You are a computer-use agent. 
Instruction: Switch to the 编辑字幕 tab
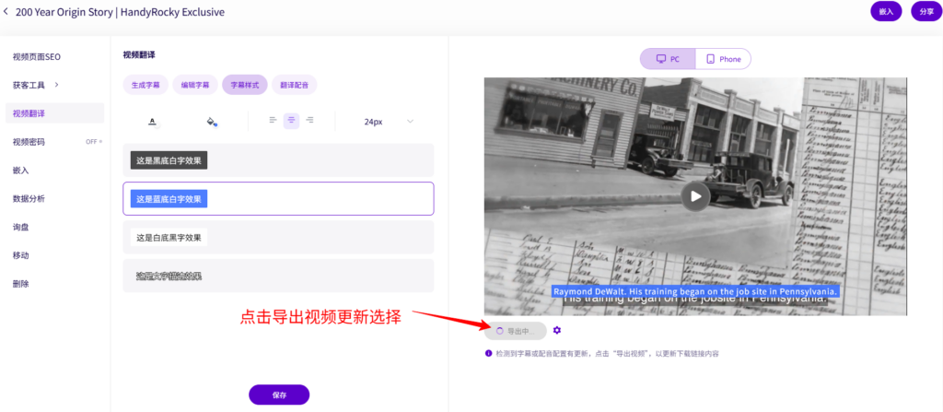pos(194,85)
